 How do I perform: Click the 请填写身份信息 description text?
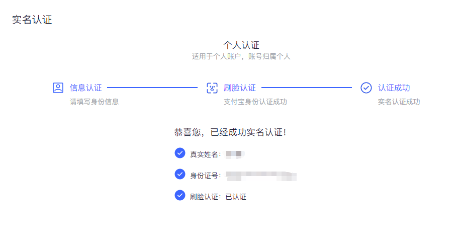coord(94,102)
